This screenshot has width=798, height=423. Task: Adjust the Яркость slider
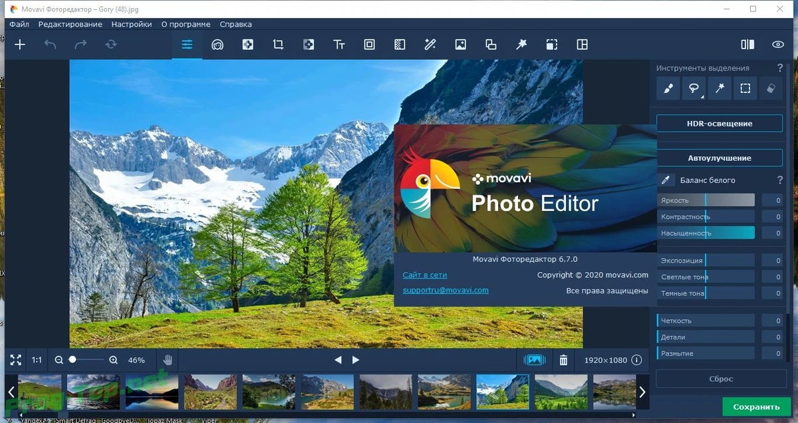(x=706, y=200)
